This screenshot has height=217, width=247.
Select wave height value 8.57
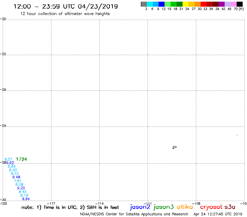pos(8,159)
